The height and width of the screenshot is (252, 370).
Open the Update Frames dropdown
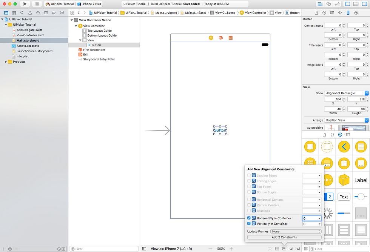click(x=296, y=232)
